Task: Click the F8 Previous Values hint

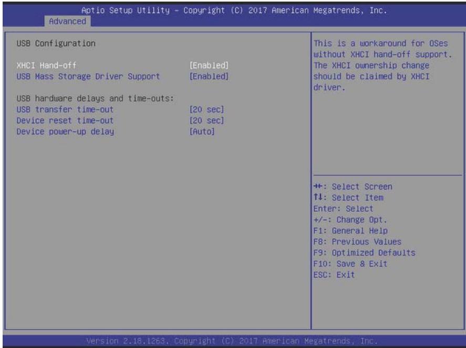Action: [x=357, y=241]
